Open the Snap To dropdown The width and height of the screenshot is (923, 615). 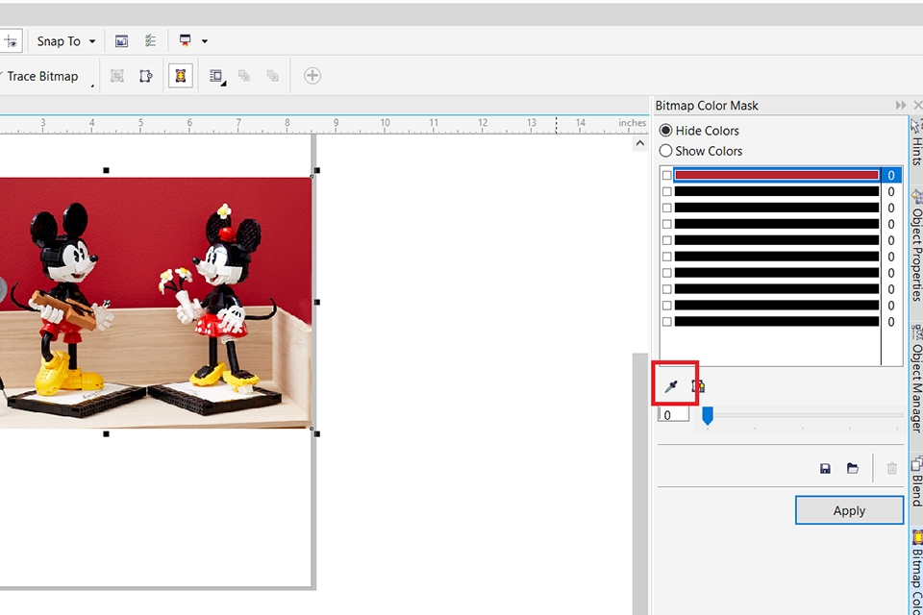pyautogui.click(x=66, y=41)
